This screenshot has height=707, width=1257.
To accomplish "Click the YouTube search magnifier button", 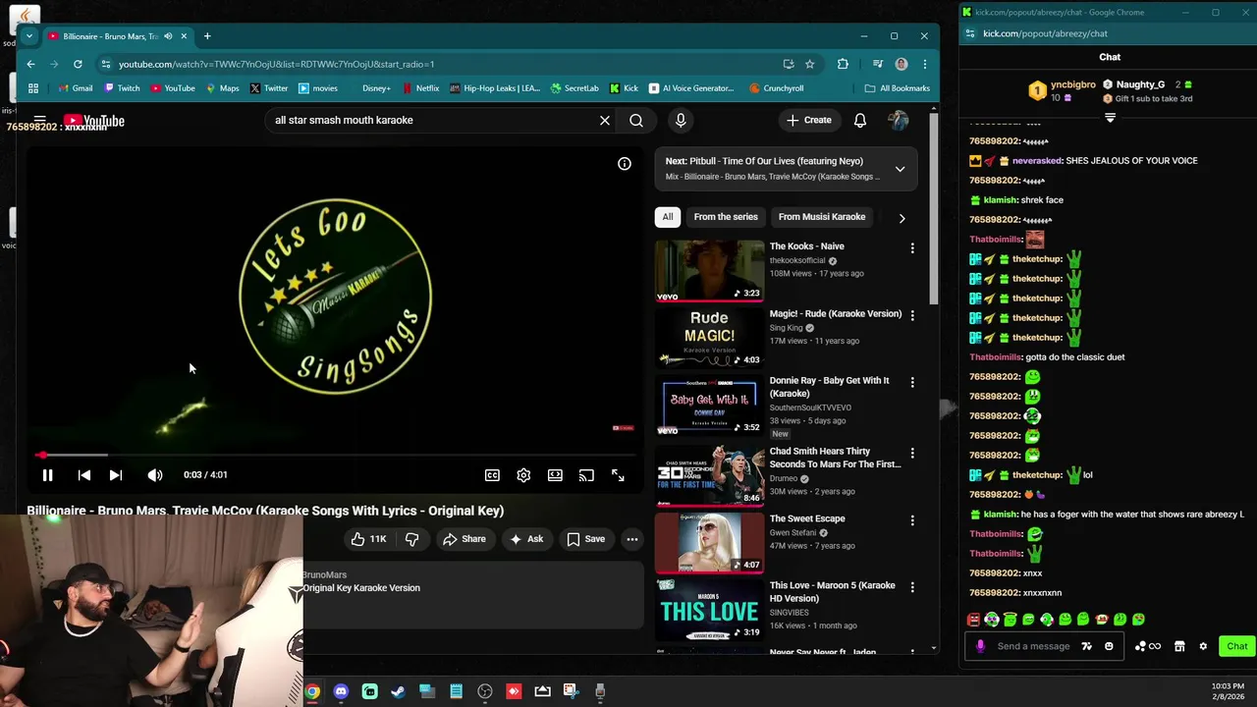I will [636, 120].
